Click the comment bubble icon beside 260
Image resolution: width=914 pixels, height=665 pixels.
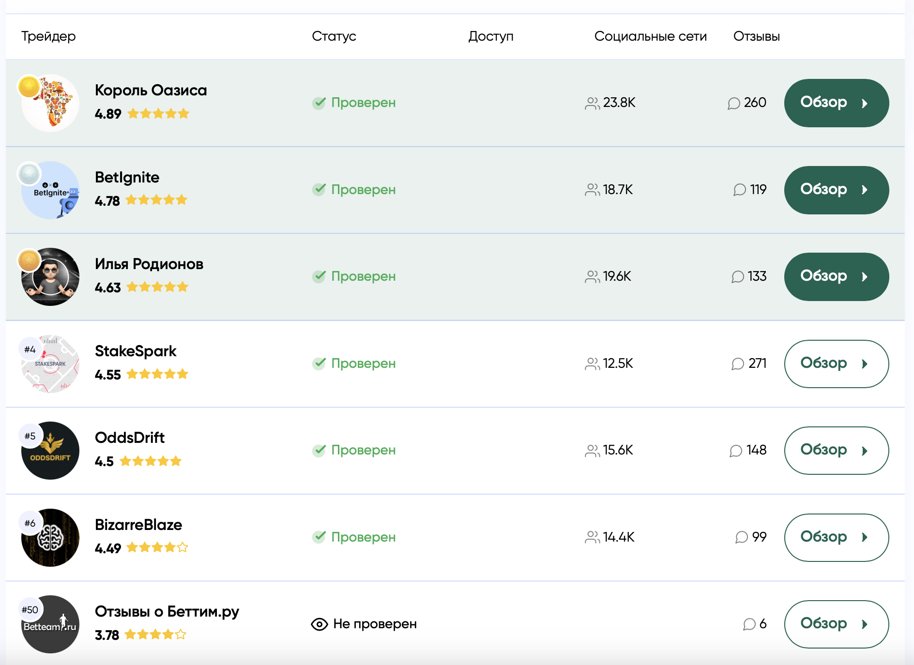(x=734, y=103)
